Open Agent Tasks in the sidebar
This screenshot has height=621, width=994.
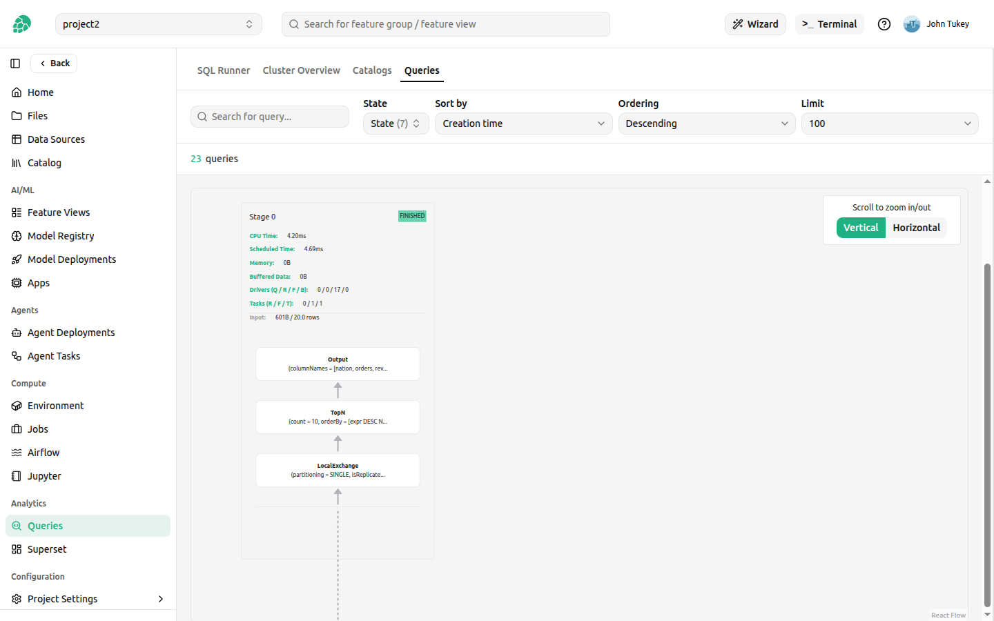point(88,356)
